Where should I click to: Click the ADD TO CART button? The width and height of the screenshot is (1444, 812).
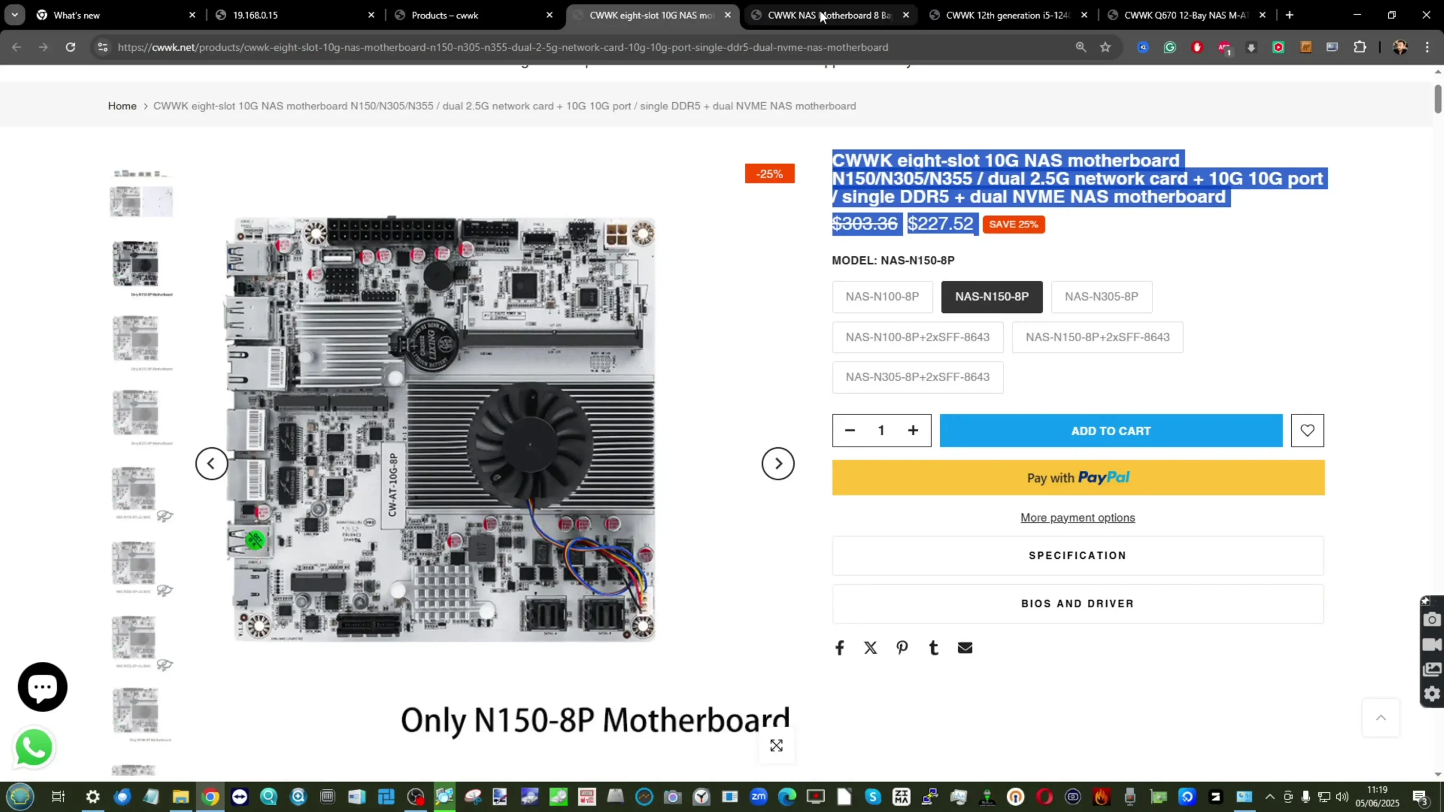pyautogui.click(x=1111, y=431)
